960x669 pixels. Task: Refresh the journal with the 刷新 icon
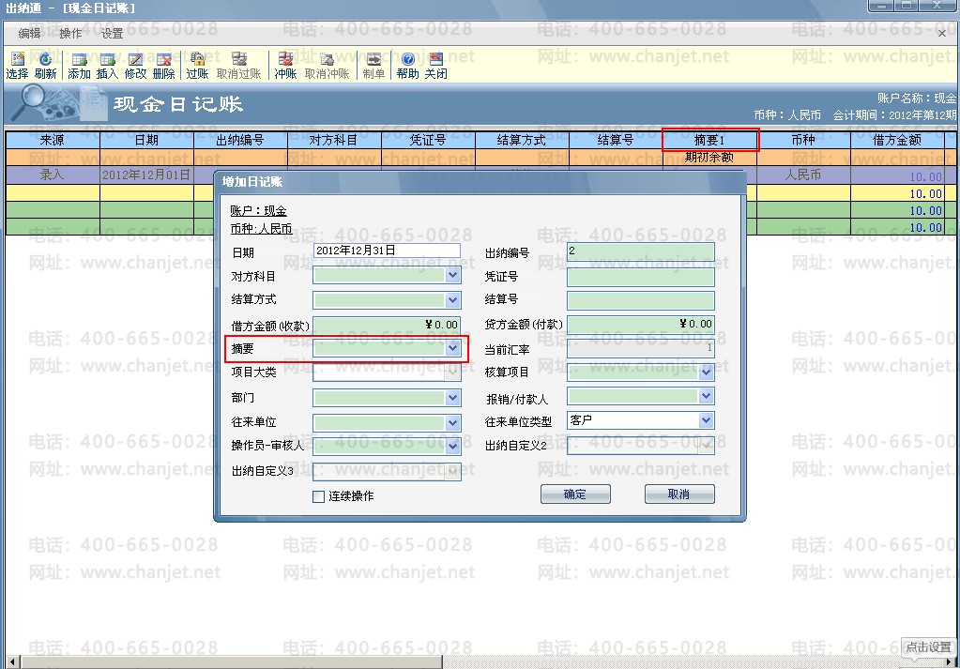(45, 66)
